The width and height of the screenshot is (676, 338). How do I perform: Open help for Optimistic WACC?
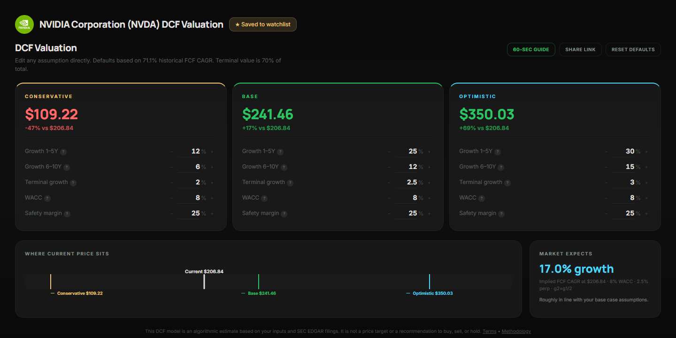point(482,198)
